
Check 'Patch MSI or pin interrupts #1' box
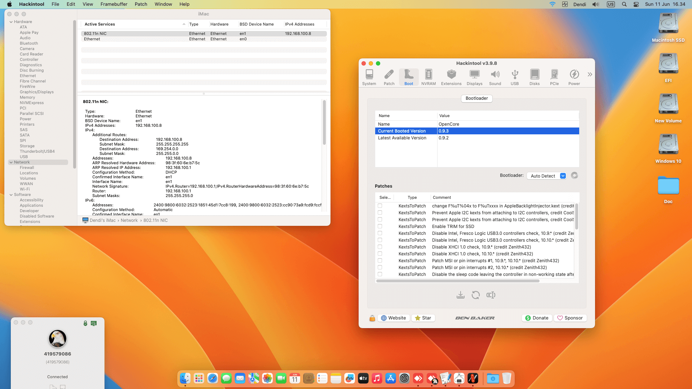[x=380, y=260]
